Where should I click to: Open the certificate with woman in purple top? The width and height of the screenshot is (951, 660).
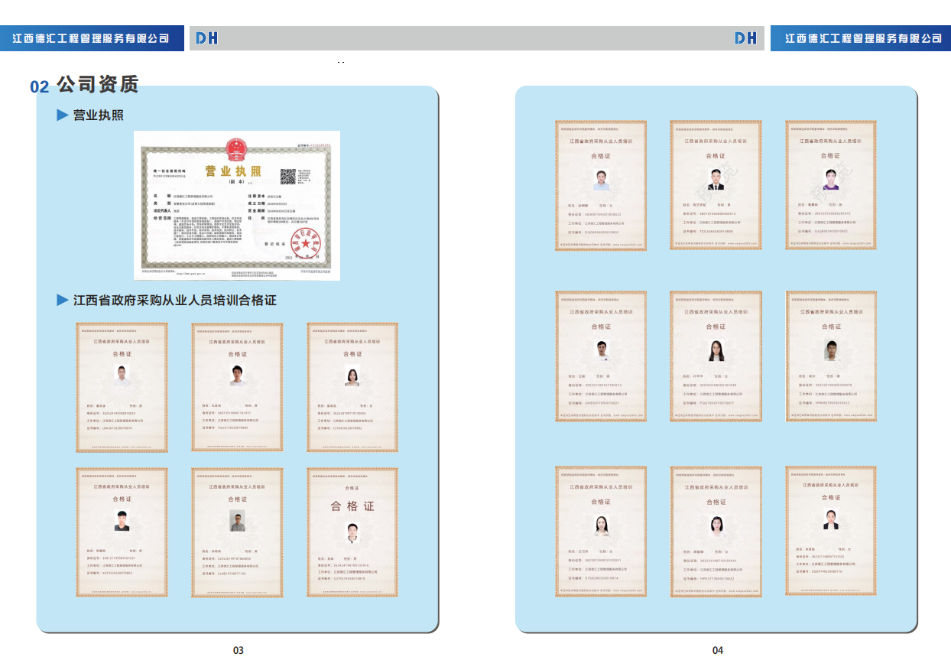tap(831, 184)
